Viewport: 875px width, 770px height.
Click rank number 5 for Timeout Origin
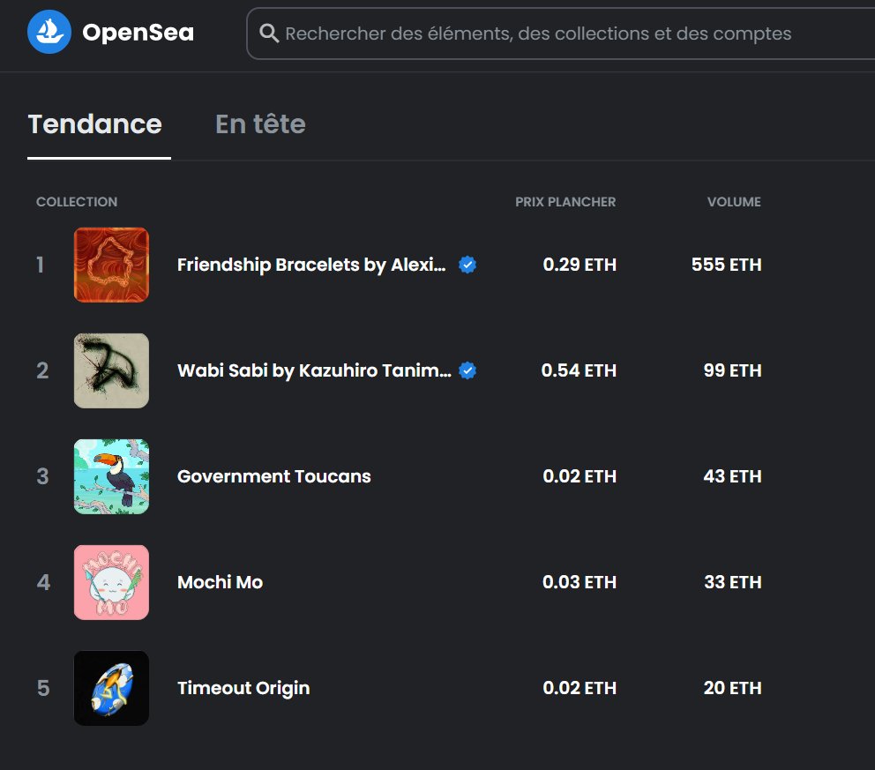(43, 688)
